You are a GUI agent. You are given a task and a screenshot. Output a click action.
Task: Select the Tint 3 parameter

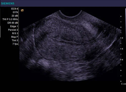point(15,40)
